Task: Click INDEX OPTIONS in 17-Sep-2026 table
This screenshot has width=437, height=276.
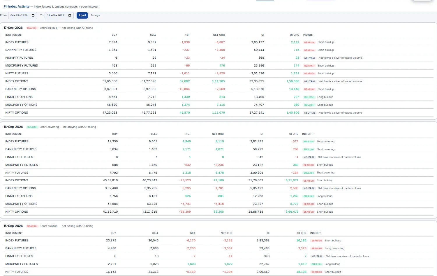Action: (x=17, y=81)
